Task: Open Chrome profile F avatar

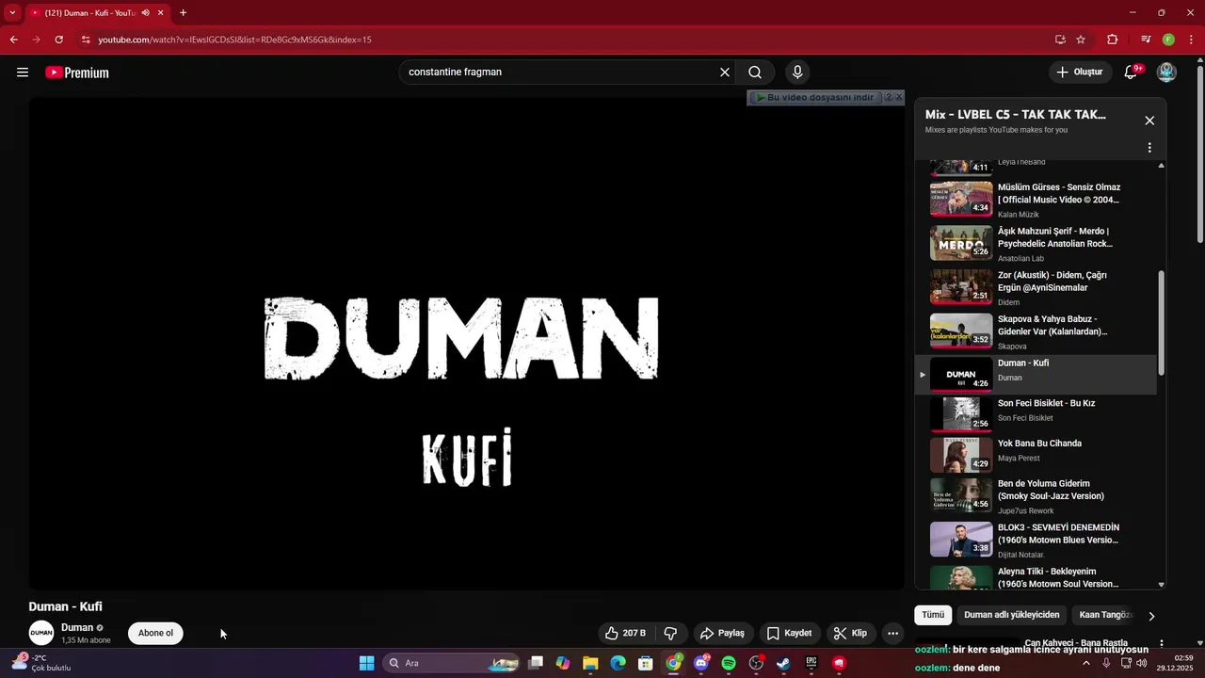Action: click(1168, 40)
